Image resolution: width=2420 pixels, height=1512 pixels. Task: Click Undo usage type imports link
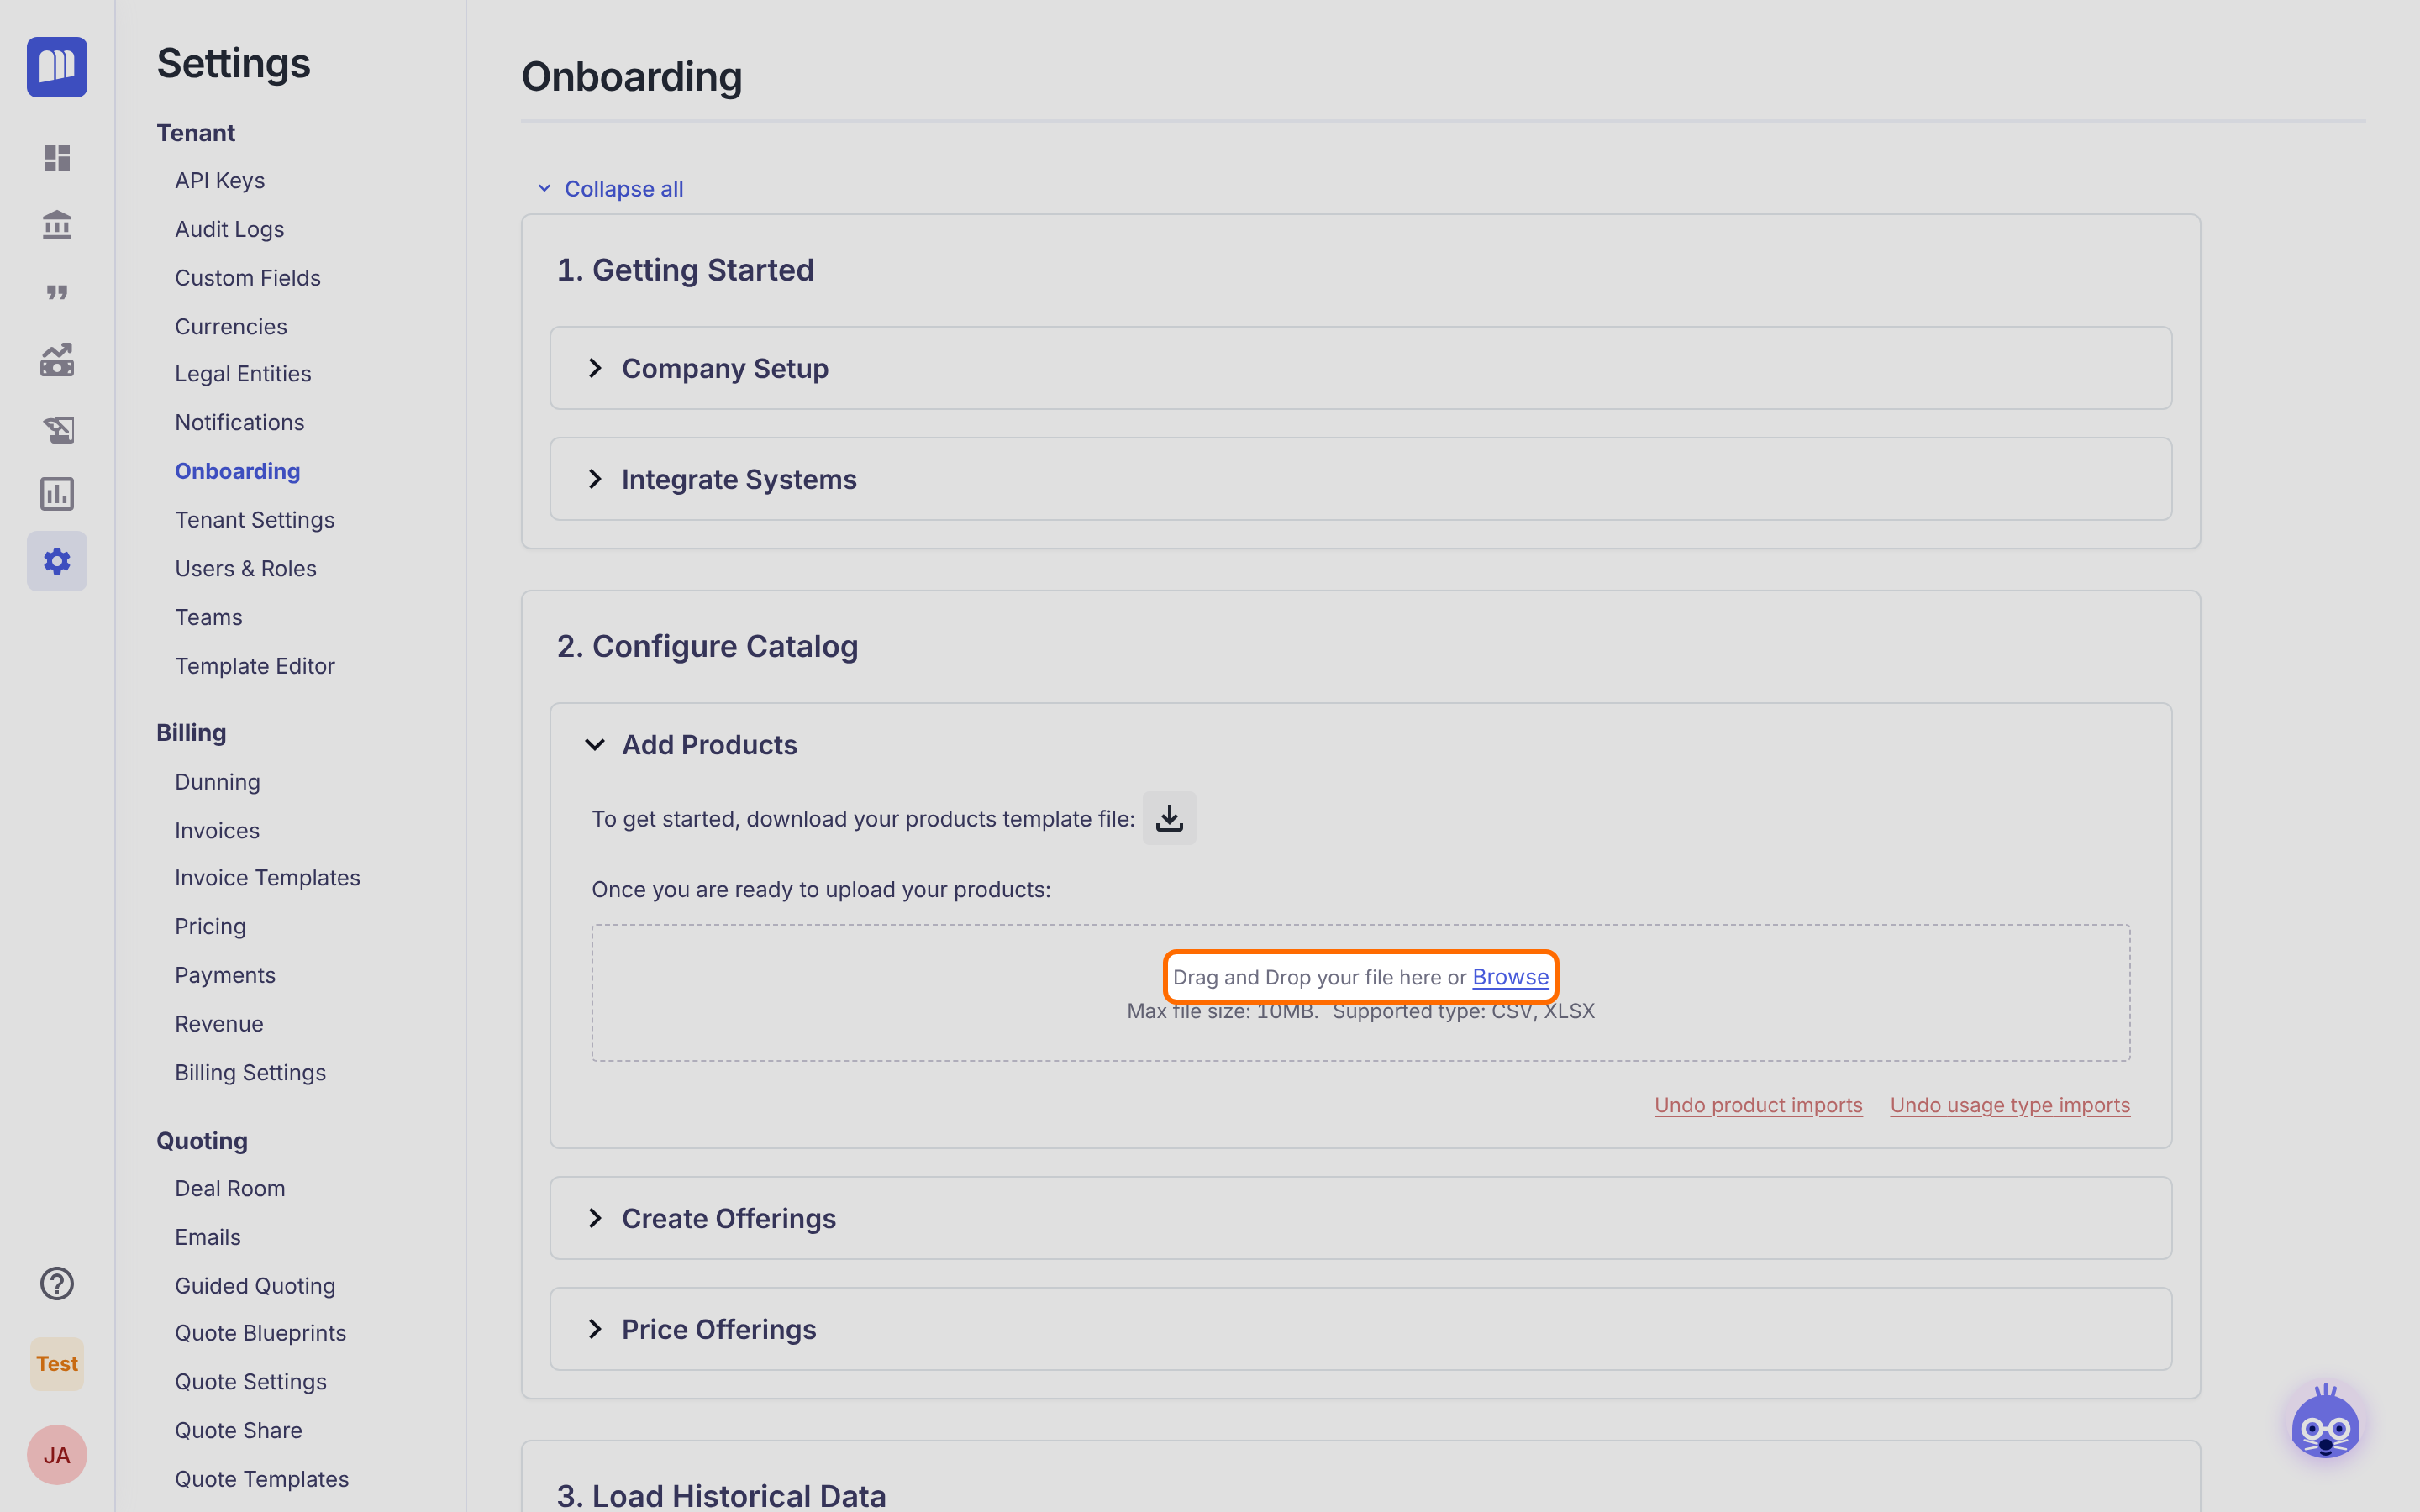pyautogui.click(x=2010, y=1105)
